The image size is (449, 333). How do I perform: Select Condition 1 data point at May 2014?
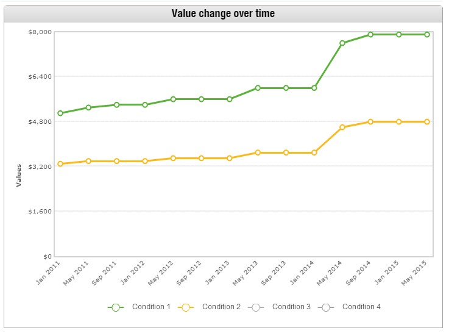click(342, 43)
